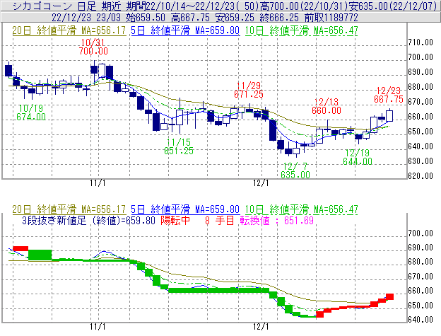Viewport: 441px width, 336px height.
Task: Click the 10日 終値平滑 MA=656.47 label in lower chart
Action: point(301,209)
